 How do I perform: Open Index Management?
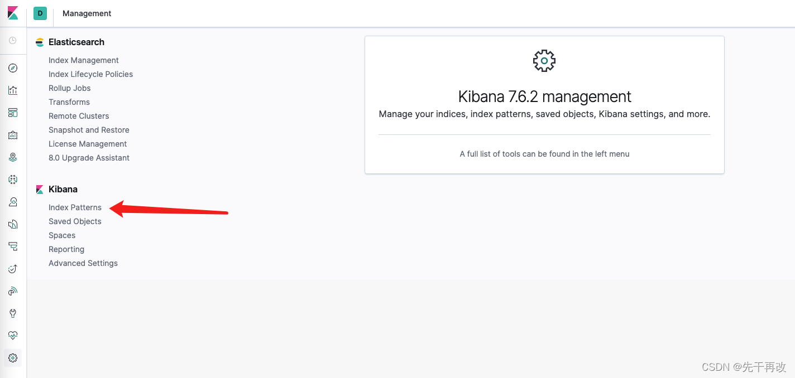(x=84, y=60)
